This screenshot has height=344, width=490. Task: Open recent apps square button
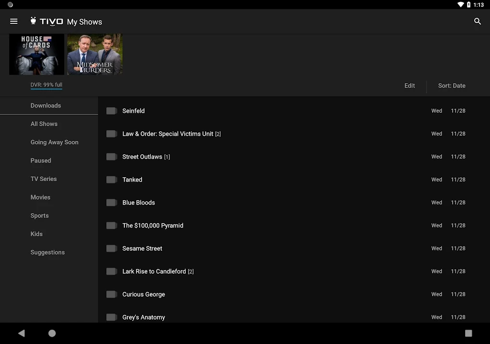(468, 333)
